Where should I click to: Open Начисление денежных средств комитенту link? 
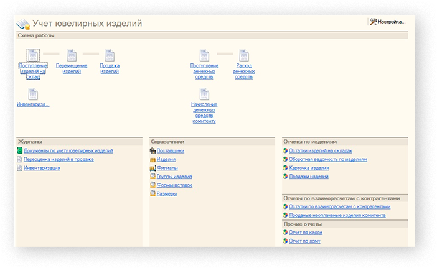click(x=204, y=113)
